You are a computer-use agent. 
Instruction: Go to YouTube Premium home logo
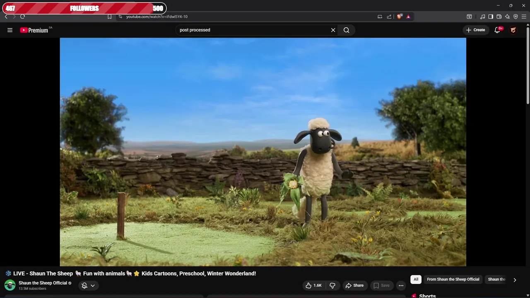tap(34, 30)
